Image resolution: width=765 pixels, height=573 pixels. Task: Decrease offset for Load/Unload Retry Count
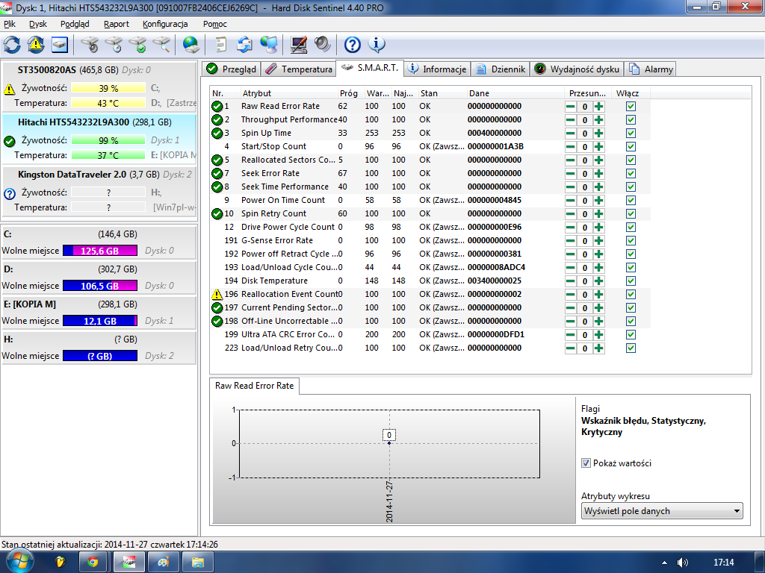click(x=570, y=348)
